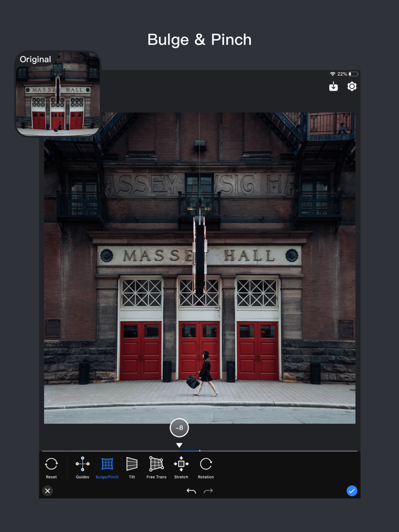Open the Rotation tool
The height and width of the screenshot is (532, 399).
(206, 468)
